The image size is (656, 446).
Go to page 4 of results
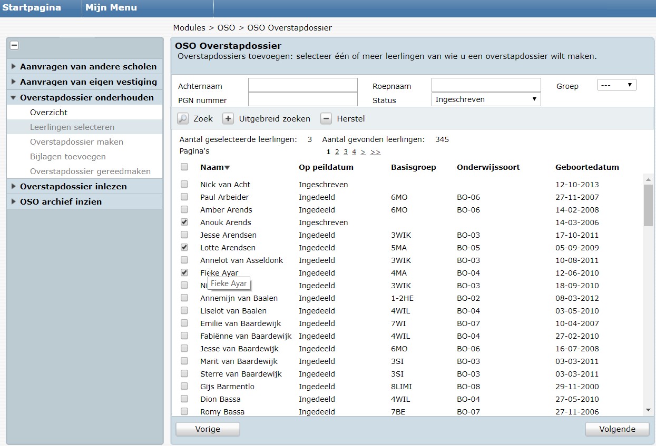(x=354, y=152)
